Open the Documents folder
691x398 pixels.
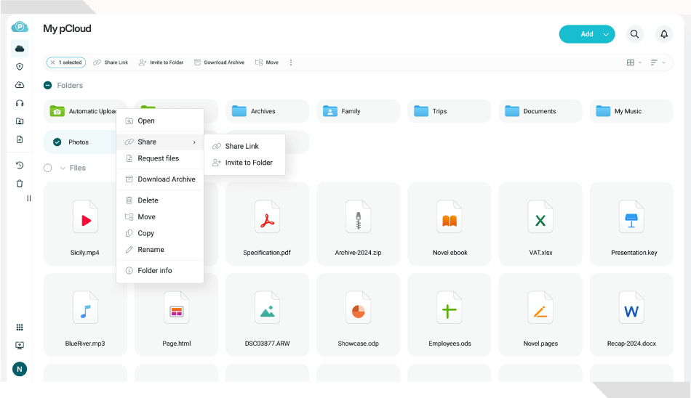coord(540,111)
